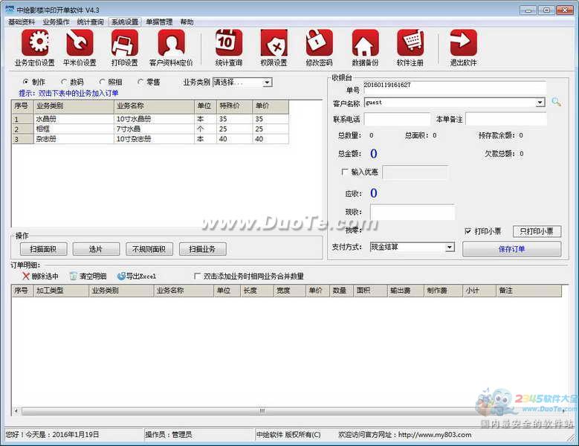The width and height of the screenshot is (579, 446).
Task: Expand the 业务类别 dropdown
Action: 267,83
